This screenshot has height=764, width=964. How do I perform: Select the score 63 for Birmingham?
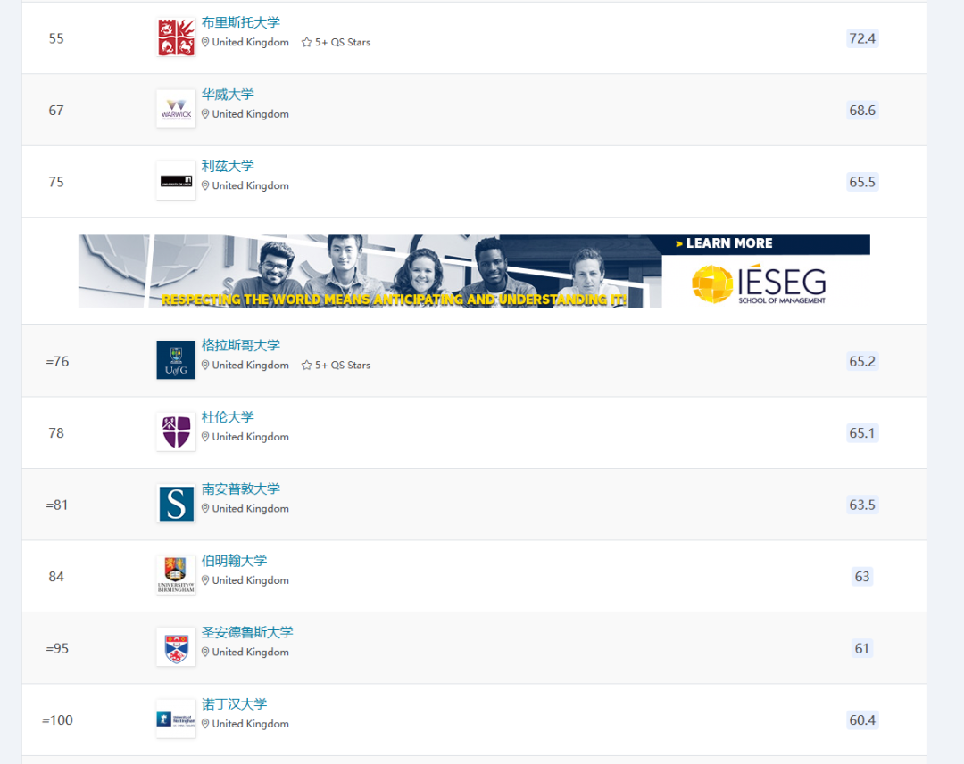[862, 577]
